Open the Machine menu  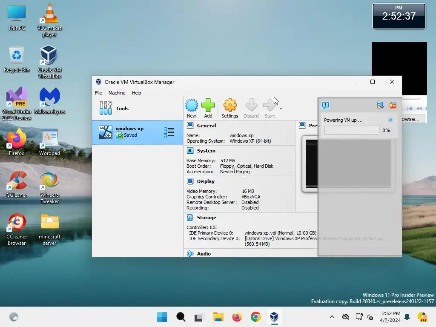coord(117,93)
